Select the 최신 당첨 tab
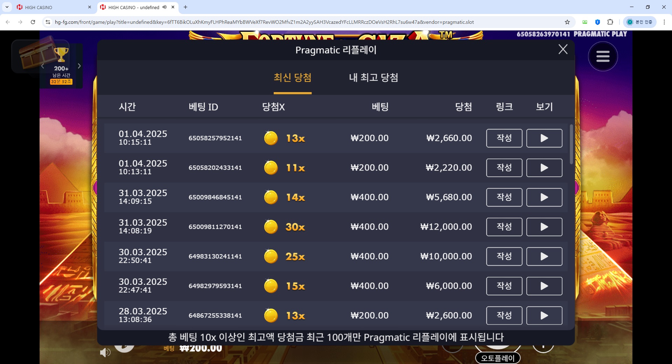 coord(293,78)
